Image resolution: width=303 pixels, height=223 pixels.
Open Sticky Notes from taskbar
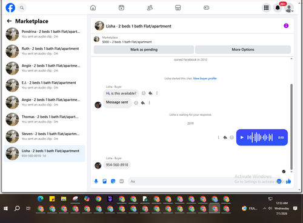(52, 199)
